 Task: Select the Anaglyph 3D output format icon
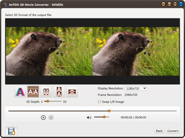(20, 92)
